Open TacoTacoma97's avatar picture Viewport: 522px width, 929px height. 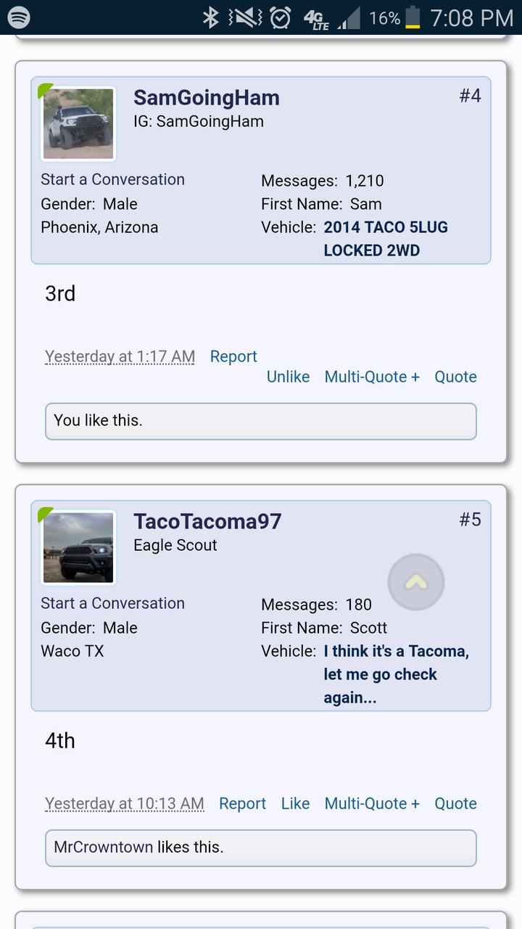[x=78, y=547]
